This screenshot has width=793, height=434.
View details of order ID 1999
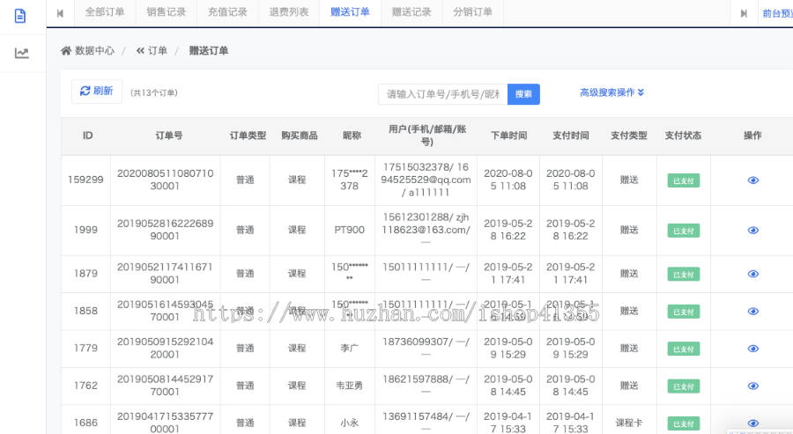coord(752,231)
